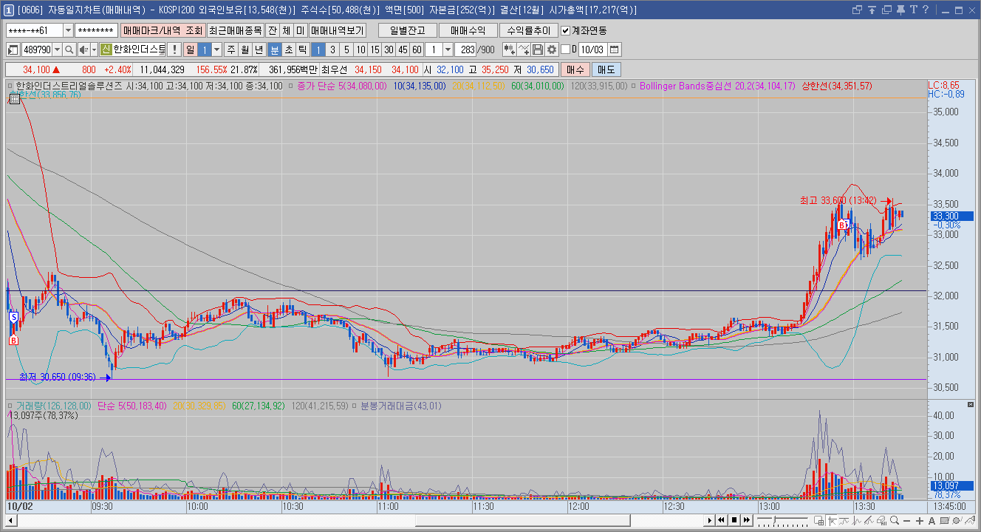Click the text 'A' annotation tool
The image size is (981, 532).
point(932,521)
